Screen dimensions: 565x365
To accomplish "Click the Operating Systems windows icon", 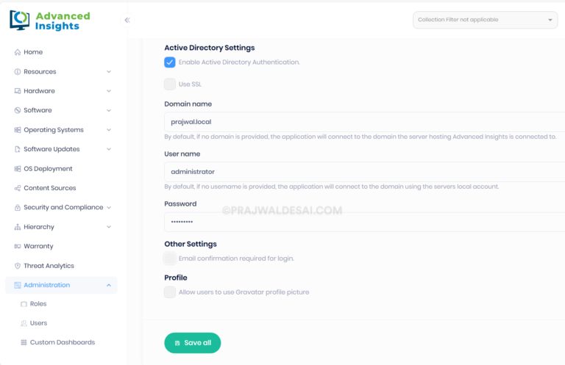I will [x=18, y=130].
